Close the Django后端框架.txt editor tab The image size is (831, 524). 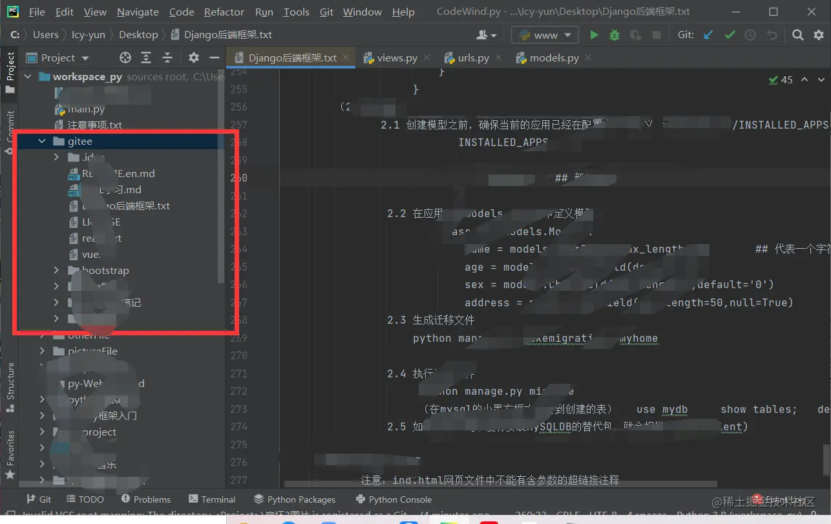click(x=347, y=58)
